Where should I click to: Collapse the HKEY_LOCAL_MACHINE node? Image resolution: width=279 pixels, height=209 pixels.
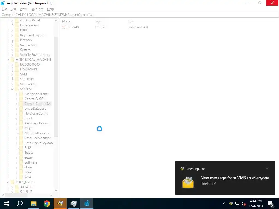pos(8,60)
